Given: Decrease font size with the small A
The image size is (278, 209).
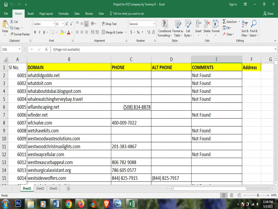Looking at the screenshot, I should click(71, 24).
